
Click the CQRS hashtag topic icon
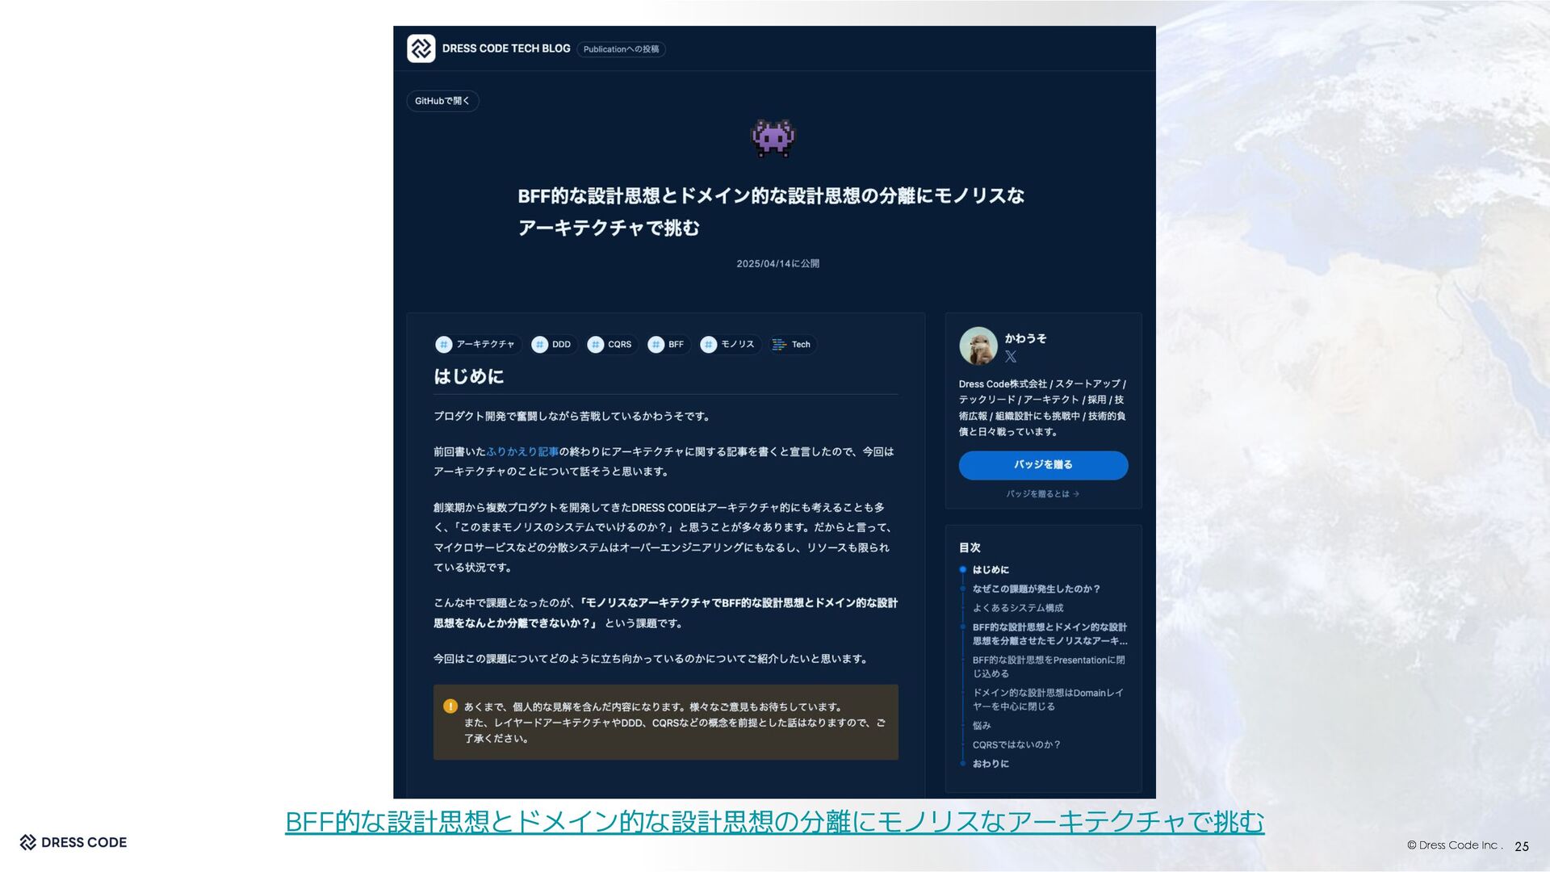pyautogui.click(x=595, y=345)
